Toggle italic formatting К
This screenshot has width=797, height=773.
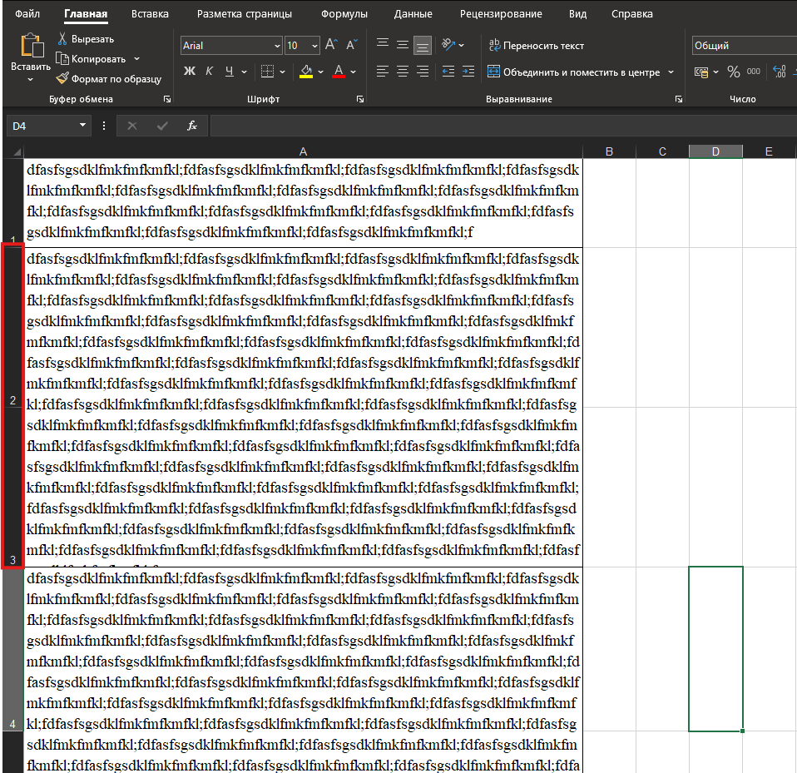[x=209, y=72]
